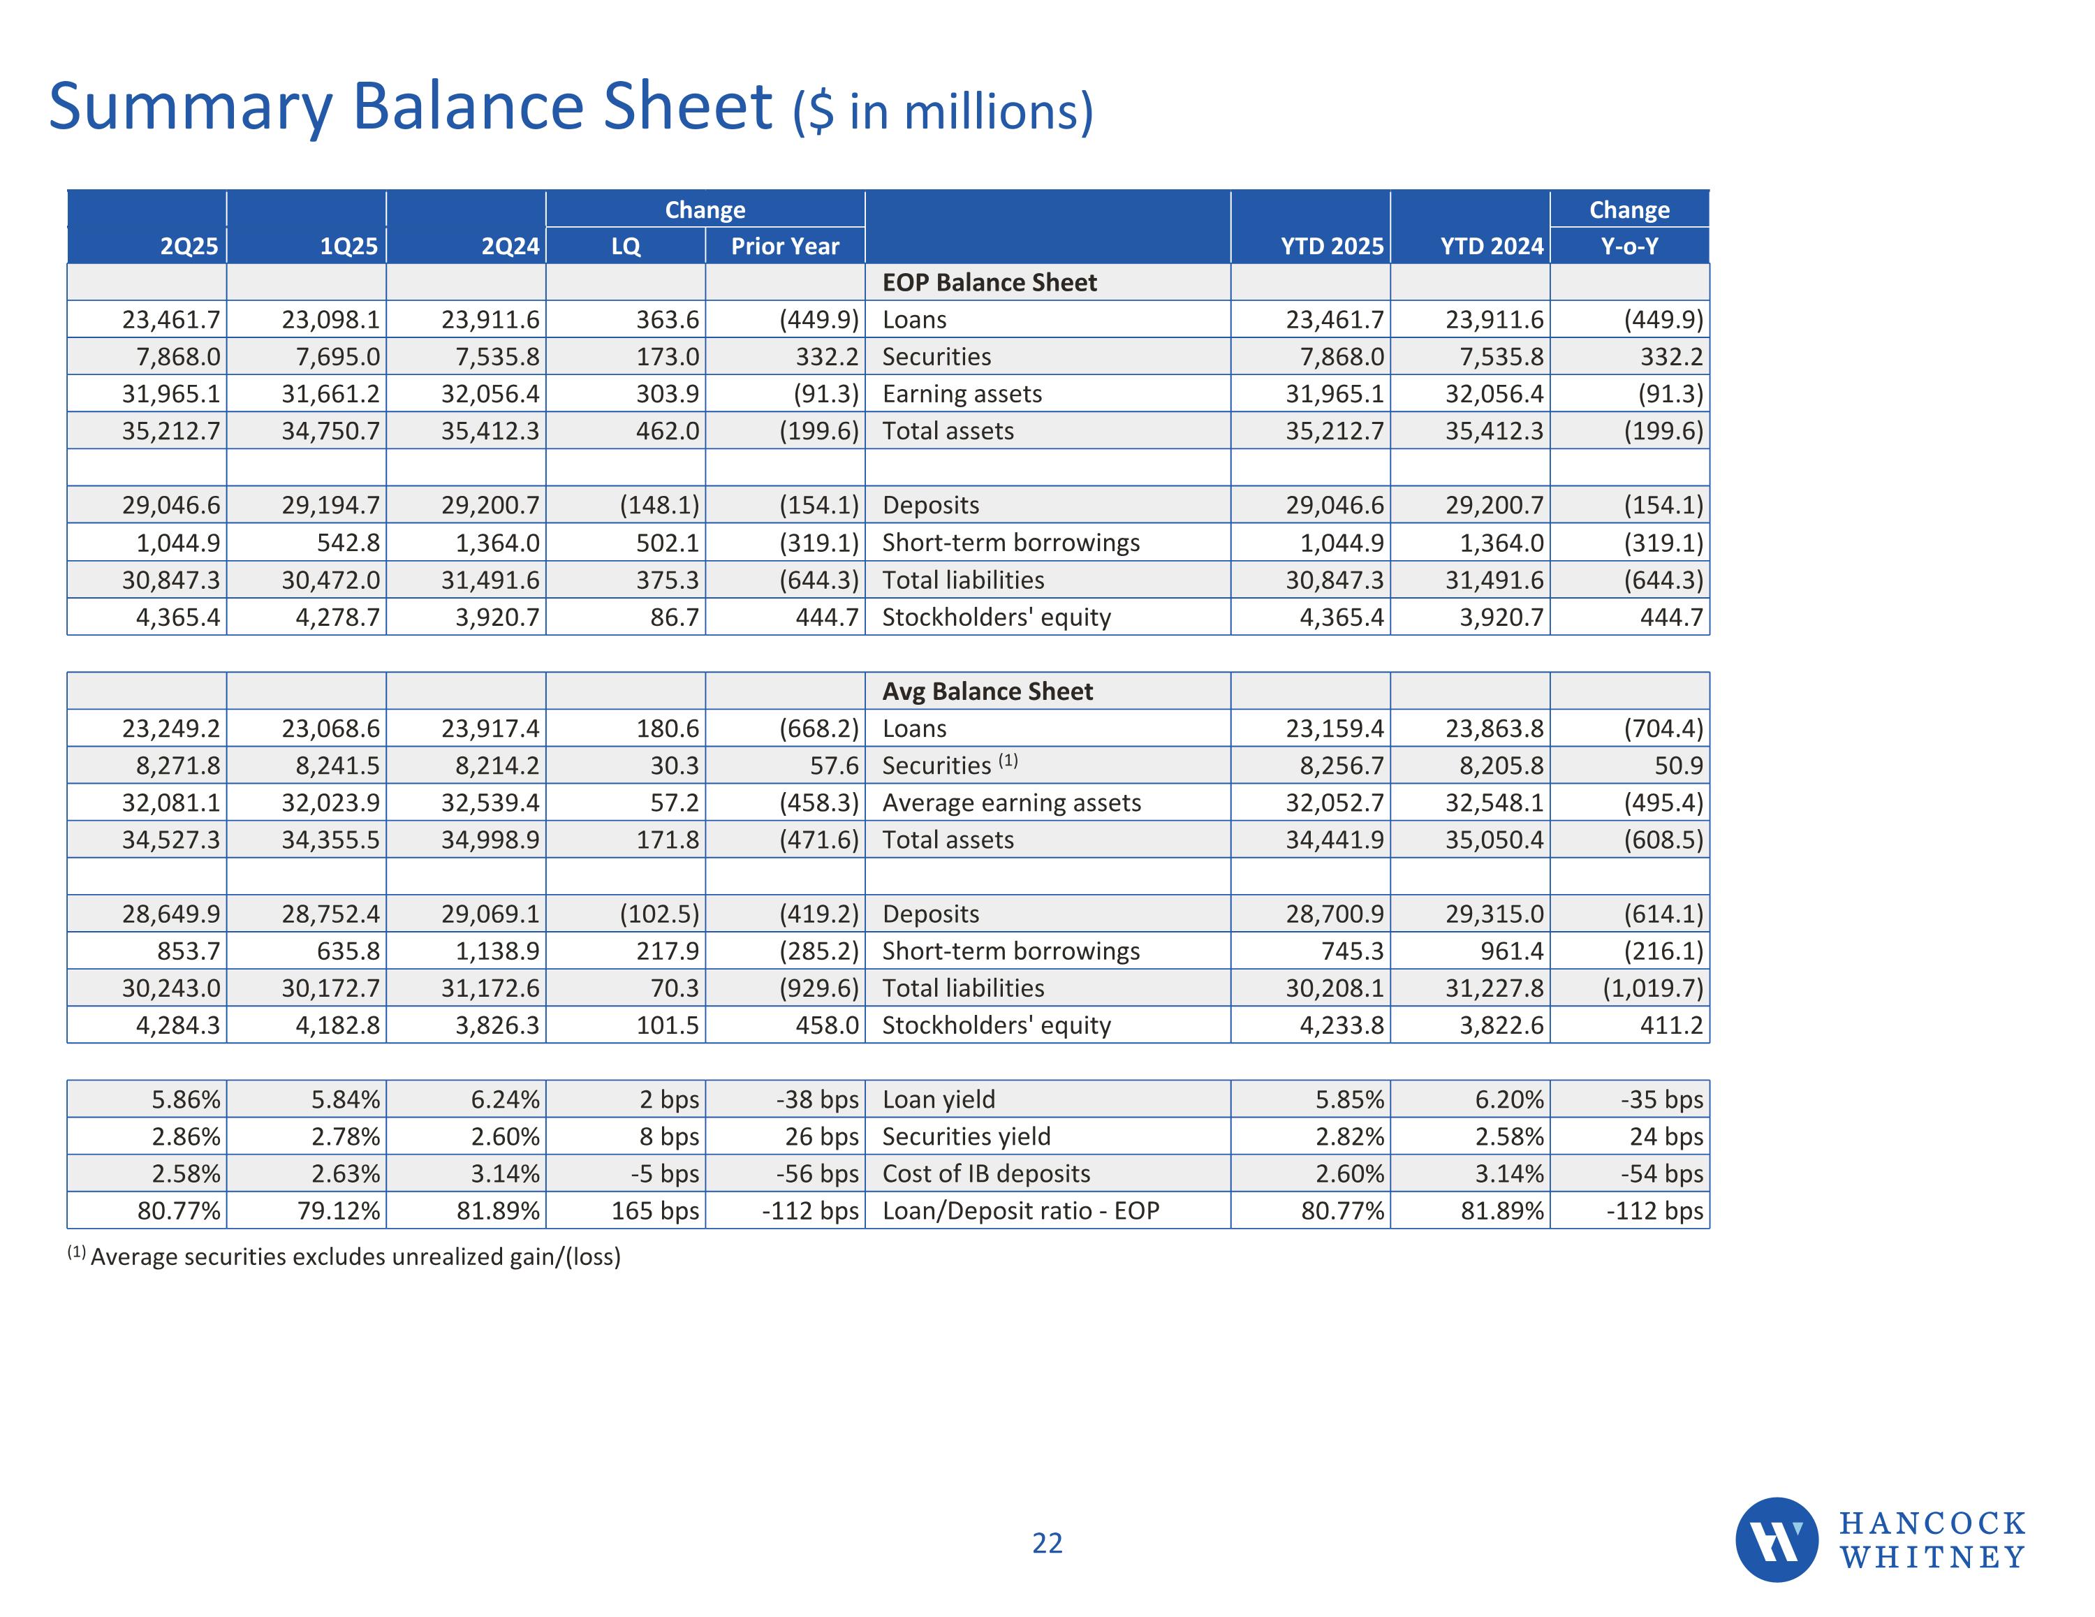The height and width of the screenshot is (1617, 2095).
Task: Click the Summary Balance Sheet title
Action: pyautogui.click(x=571, y=107)
